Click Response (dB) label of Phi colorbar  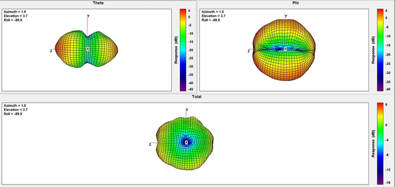point(373,50)
